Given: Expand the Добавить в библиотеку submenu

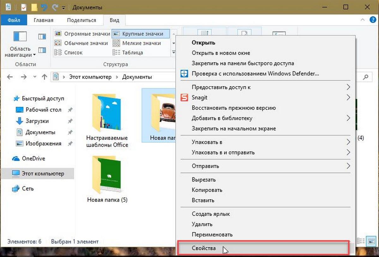Looking at the screenshot, I should pyautogui.click(x=265, y=118).
